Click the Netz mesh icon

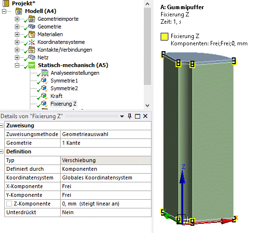pos(32,57)
